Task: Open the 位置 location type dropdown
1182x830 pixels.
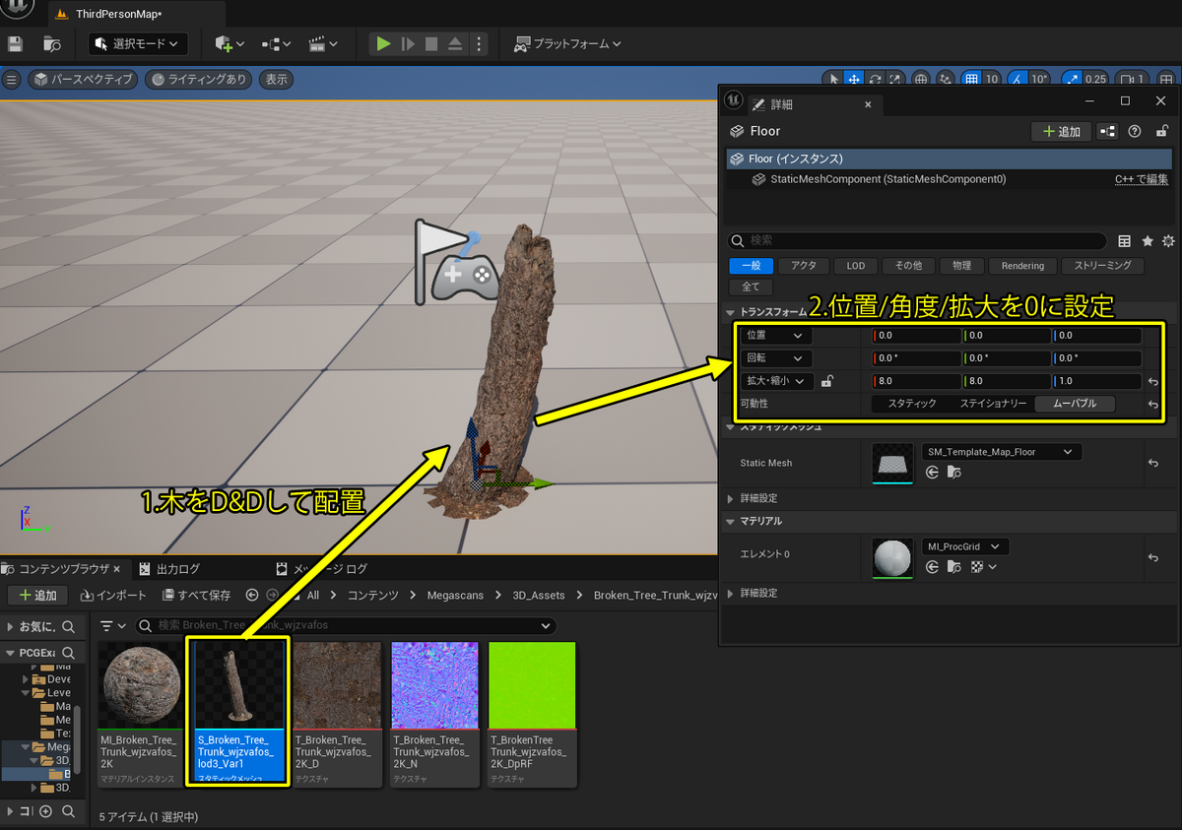Action: coord(777,336)
